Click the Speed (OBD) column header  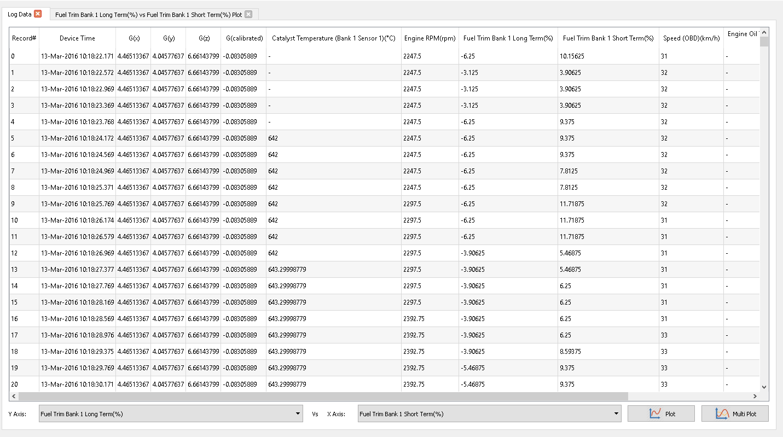691,38
